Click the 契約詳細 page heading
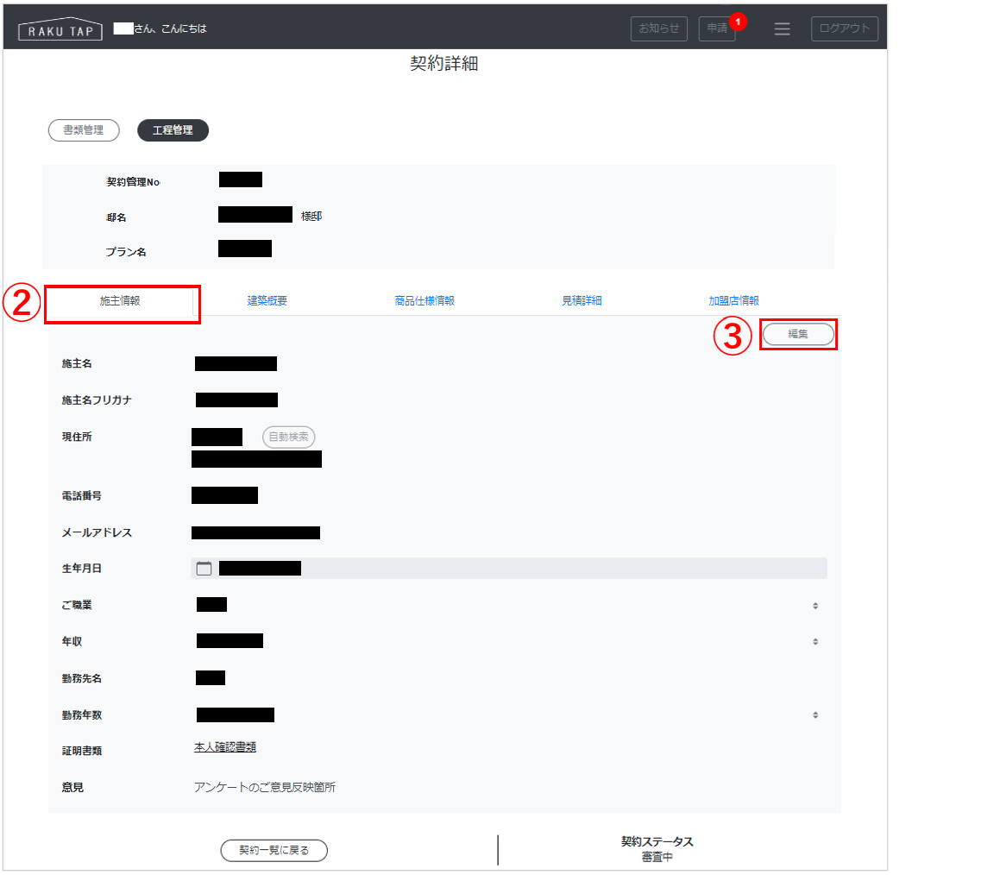The image size is (981, 875). pyautogui.click(x=444, y=63)
